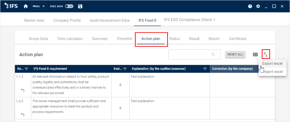Open the Result sub-tab
290x122 pixels.
(194, 39)
